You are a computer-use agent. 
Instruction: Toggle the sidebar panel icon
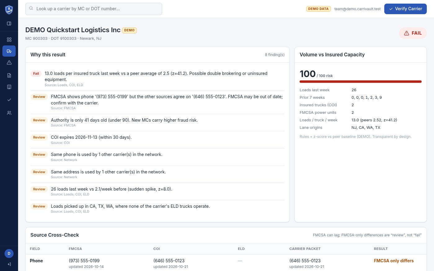click(x=9, y=24)
